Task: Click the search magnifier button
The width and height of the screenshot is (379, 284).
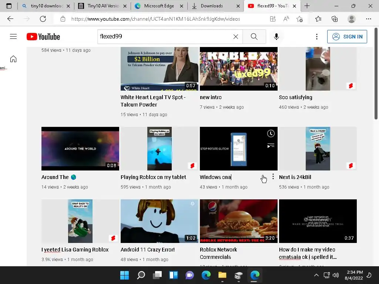Action: pos(254,37)
